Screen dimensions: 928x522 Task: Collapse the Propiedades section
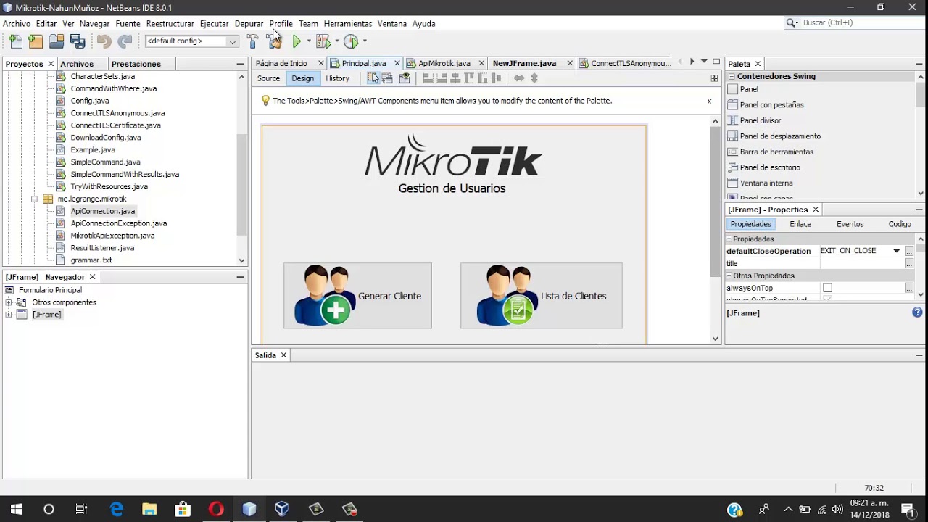[729, 239]
